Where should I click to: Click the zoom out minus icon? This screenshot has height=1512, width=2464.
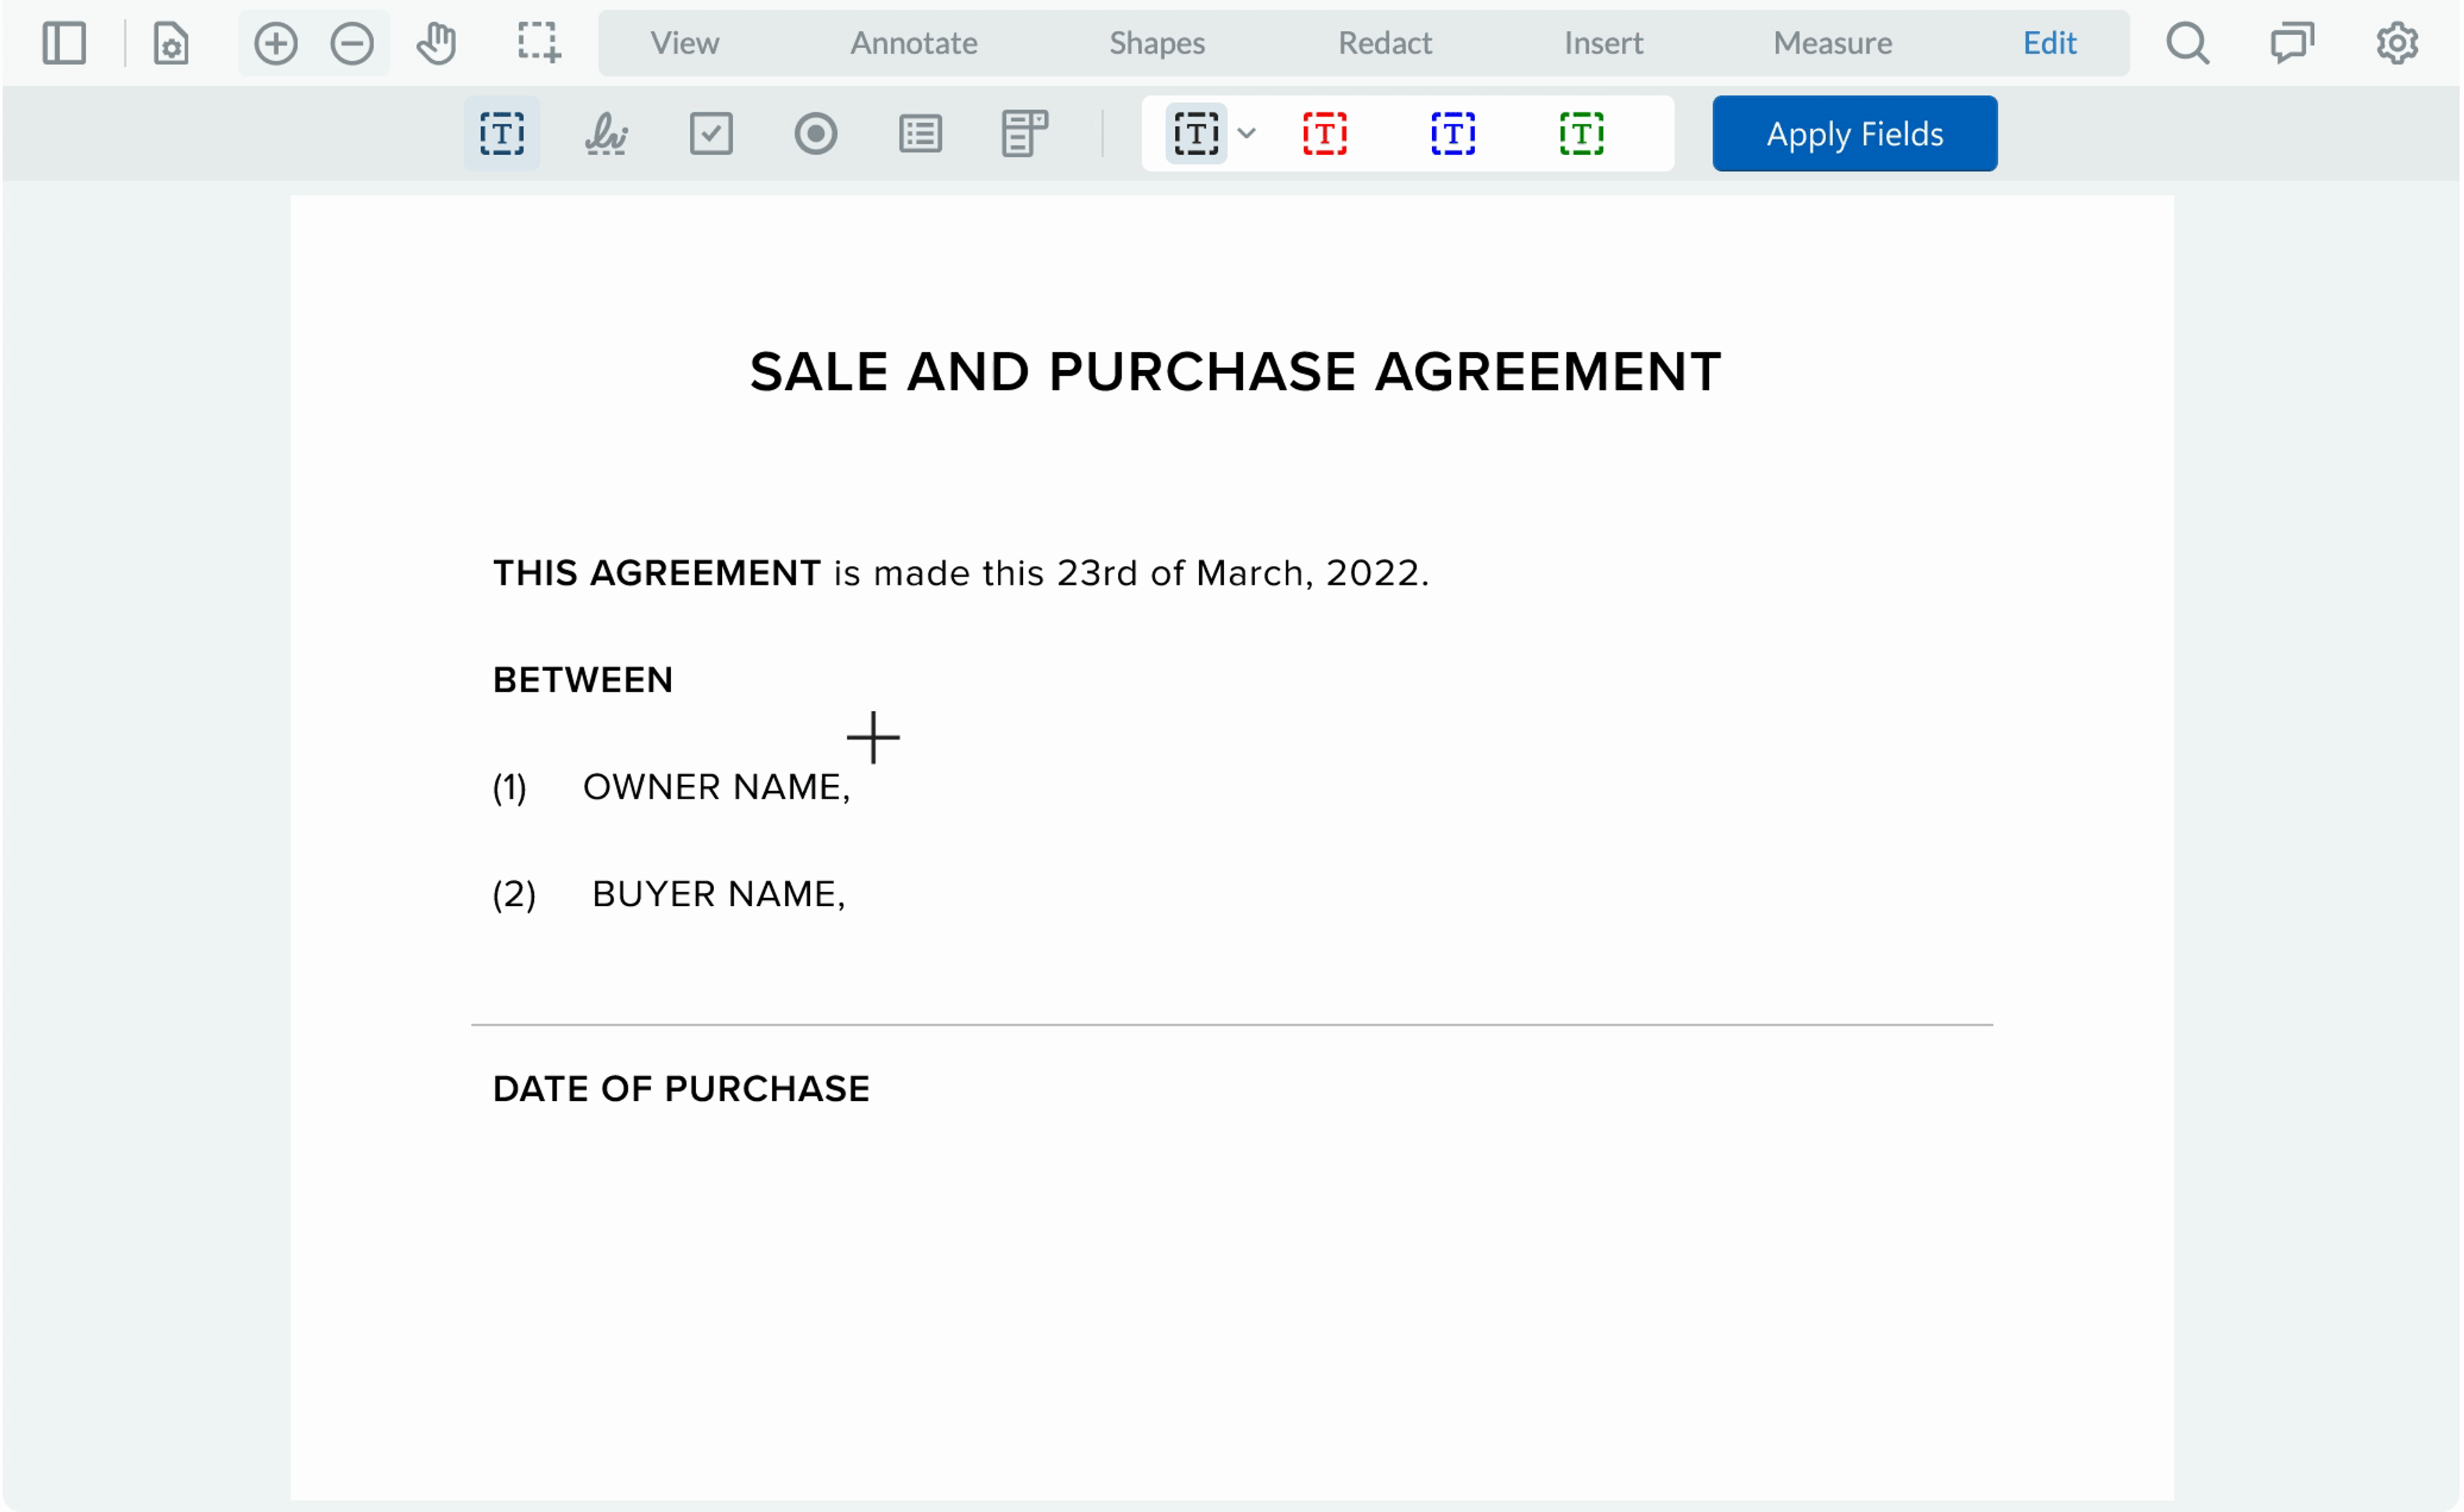click(x=352, y=43)
